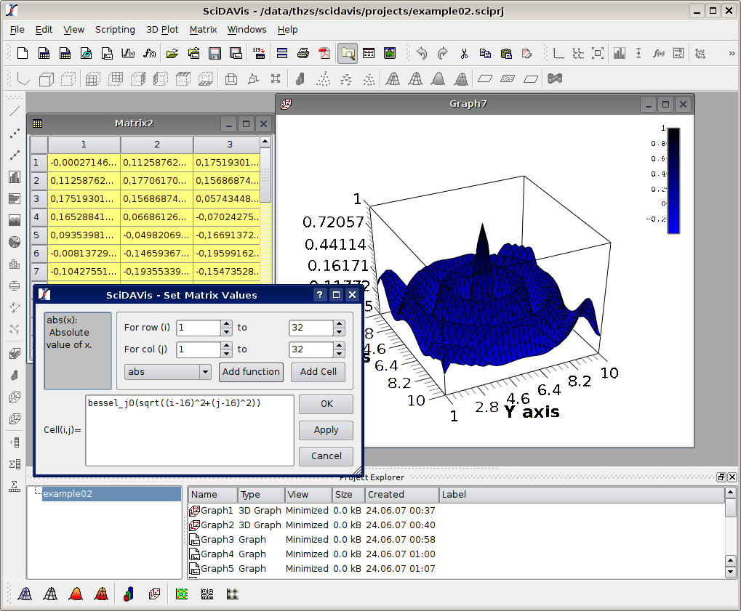Cut selection with the scissors icon
741x611 pixels.
464,53
